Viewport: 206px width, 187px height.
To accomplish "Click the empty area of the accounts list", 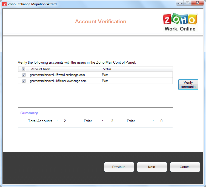I will tap(95, 95).
